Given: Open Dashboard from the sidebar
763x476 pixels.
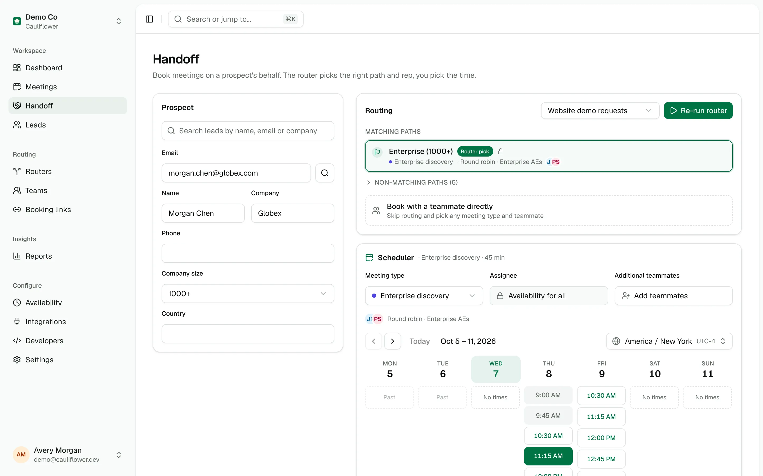Looking at the screenshot, I should (x=68, y=68).
